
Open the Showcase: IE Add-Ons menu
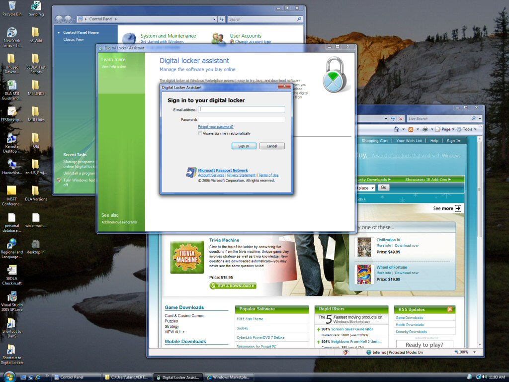[428, 179]
